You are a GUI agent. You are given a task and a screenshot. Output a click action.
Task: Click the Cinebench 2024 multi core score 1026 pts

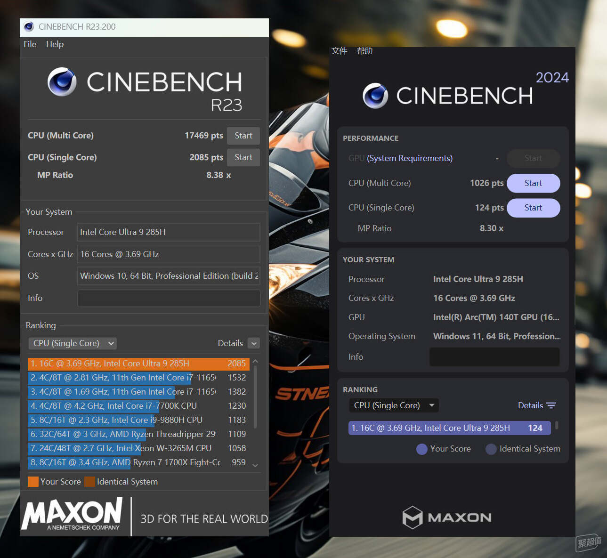pyautogui.click(x=487, y=183)
